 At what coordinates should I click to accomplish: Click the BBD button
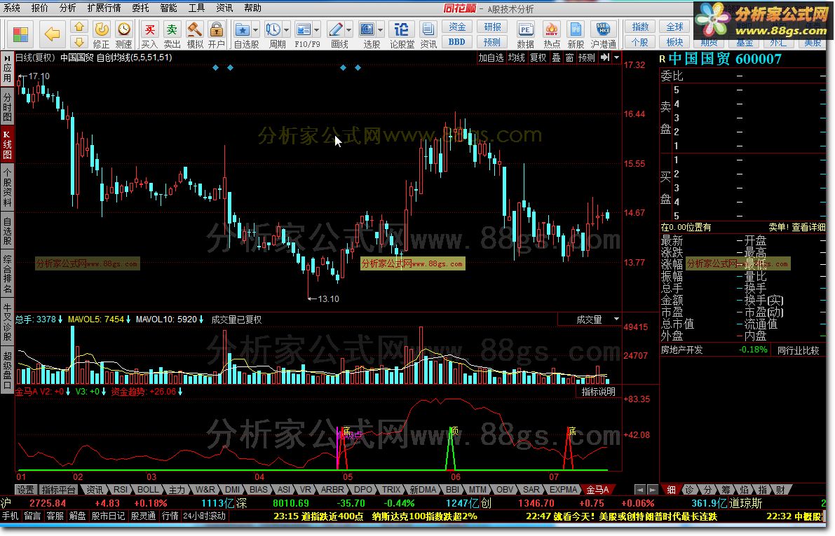click(x=457, y=42)
